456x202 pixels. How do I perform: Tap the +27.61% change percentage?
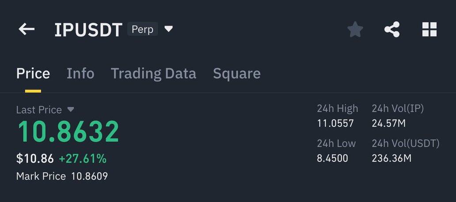(83, 159)
